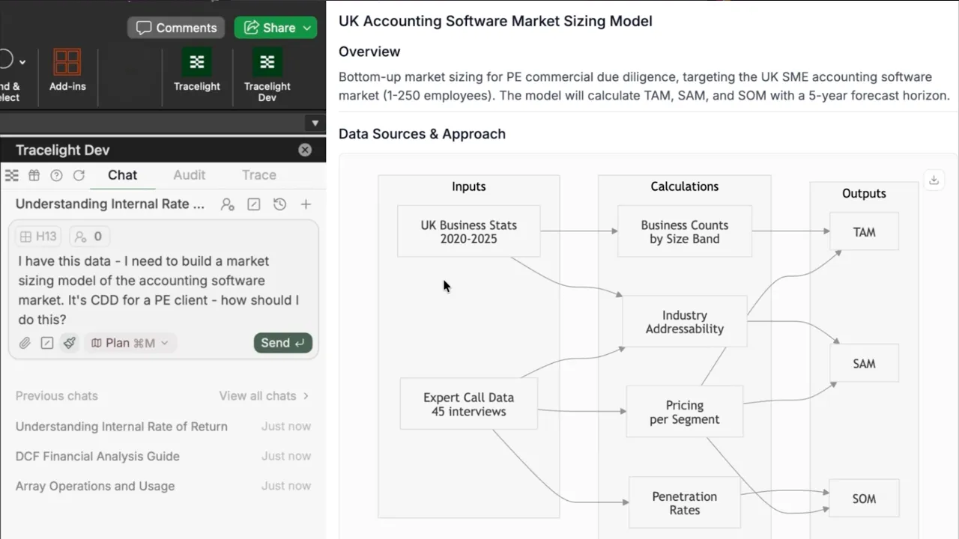Collapse the ribbon using the down arrow
Viewport: 959px width, 539px height.
tap(315, 123)
